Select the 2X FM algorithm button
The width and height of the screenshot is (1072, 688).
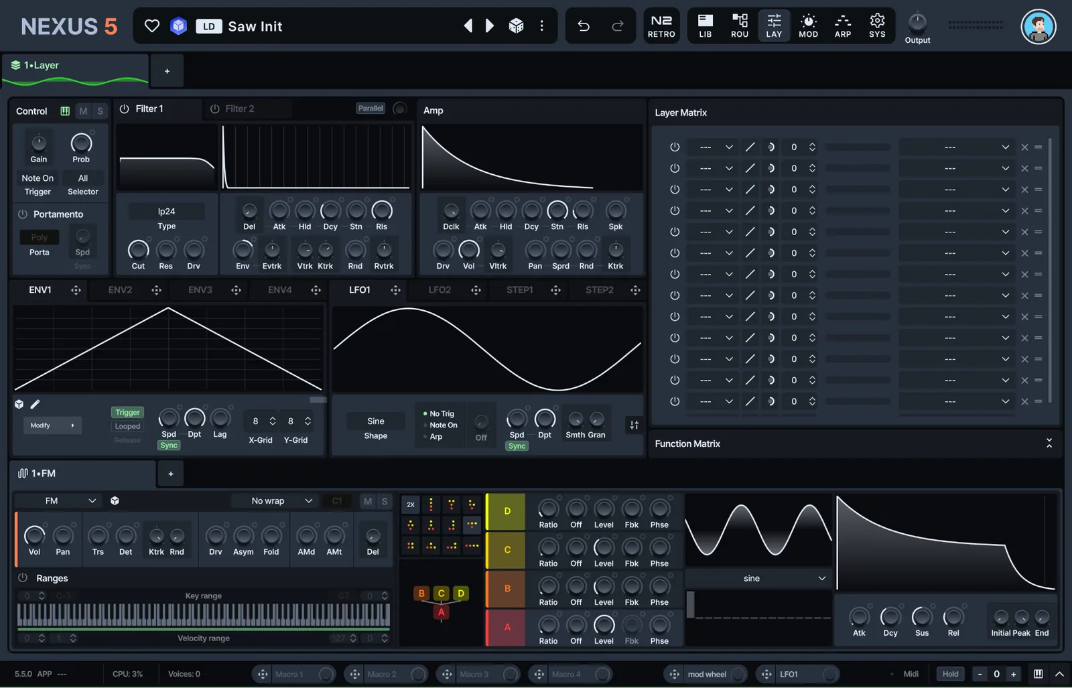(x=411, y=504)
